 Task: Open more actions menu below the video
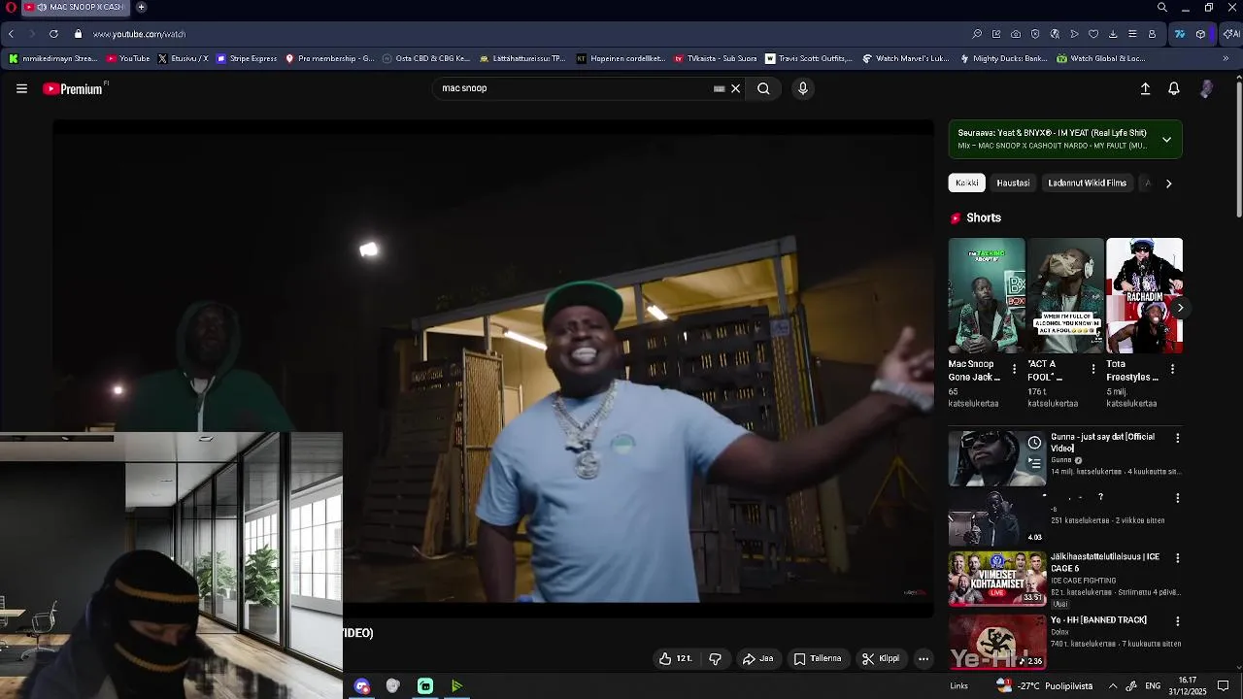click(924, 658)
